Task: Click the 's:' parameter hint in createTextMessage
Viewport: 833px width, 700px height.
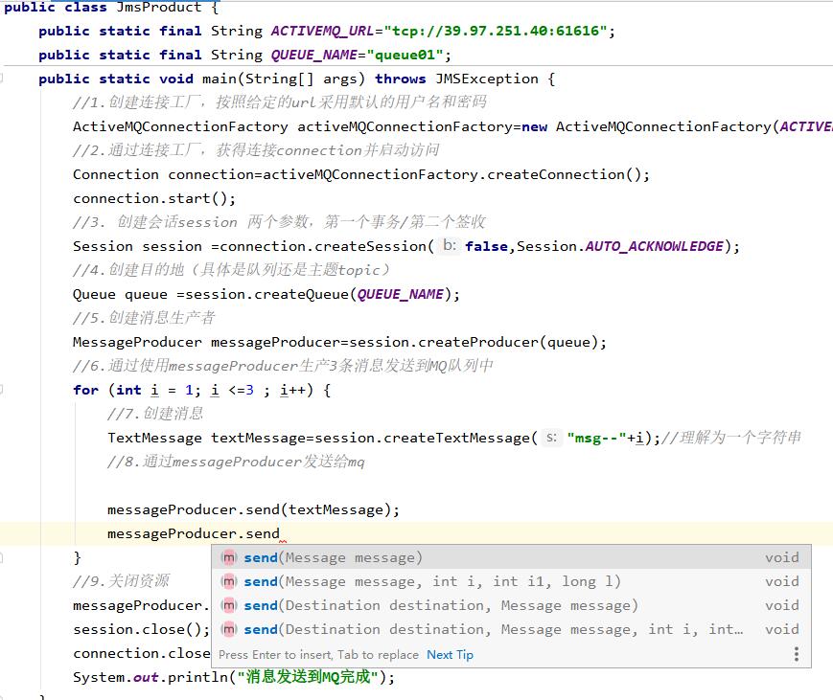Action: click(551, 438)
